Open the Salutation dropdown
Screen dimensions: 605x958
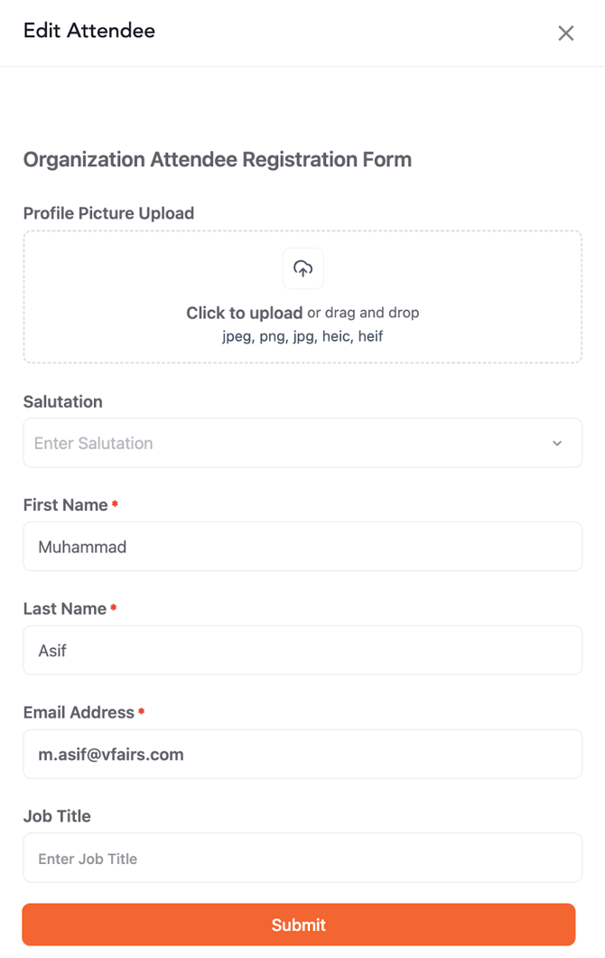point(289,443)
